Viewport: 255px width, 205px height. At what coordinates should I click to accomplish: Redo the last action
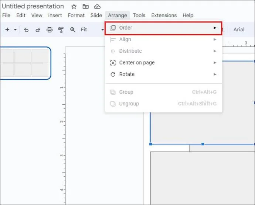coord(38,30)
